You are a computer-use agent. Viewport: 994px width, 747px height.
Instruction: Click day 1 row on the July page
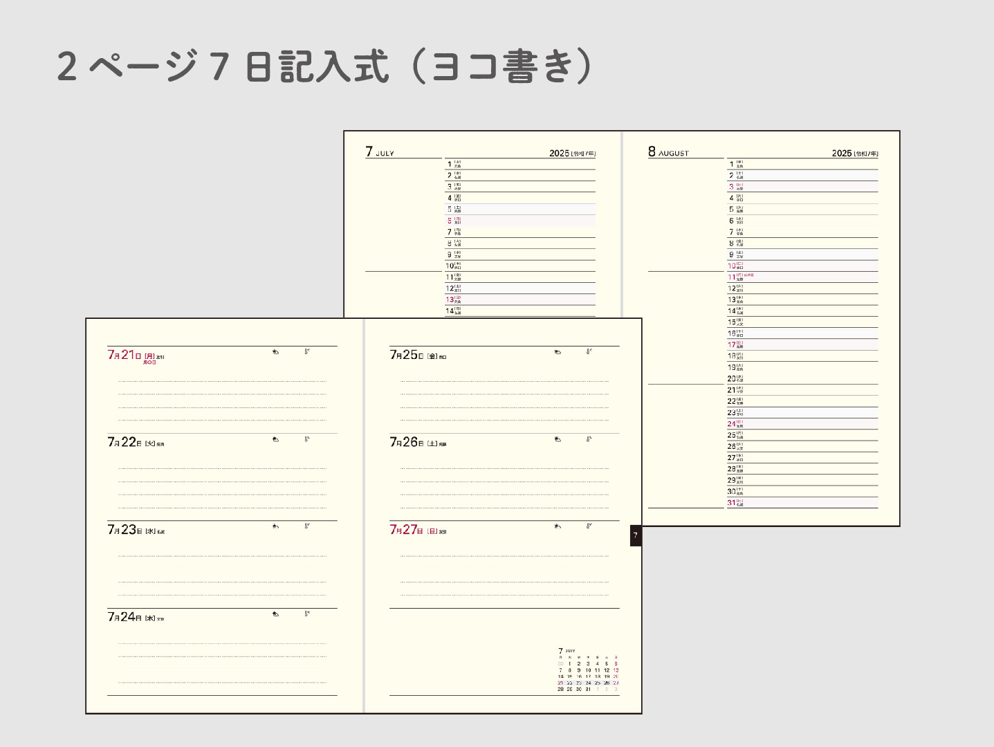(x=520, y=165)
